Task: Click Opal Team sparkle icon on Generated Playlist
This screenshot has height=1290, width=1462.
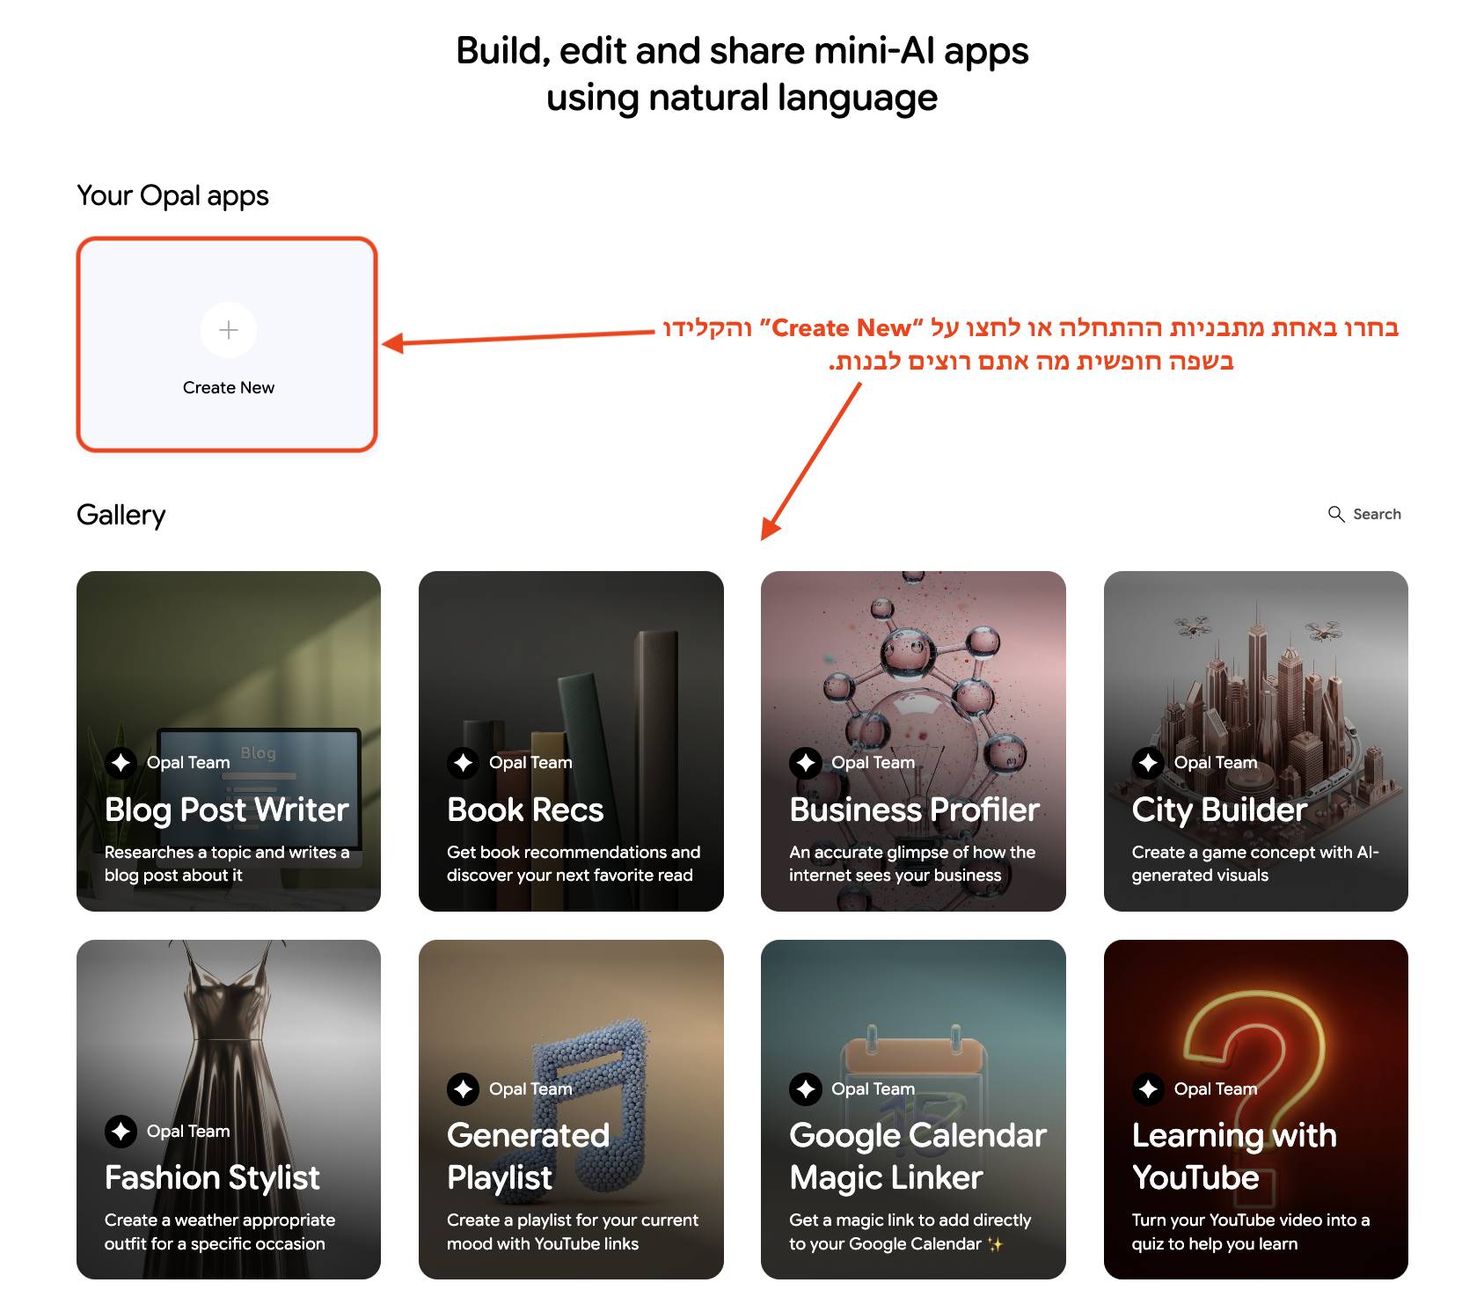Action: click(463, 1088)
